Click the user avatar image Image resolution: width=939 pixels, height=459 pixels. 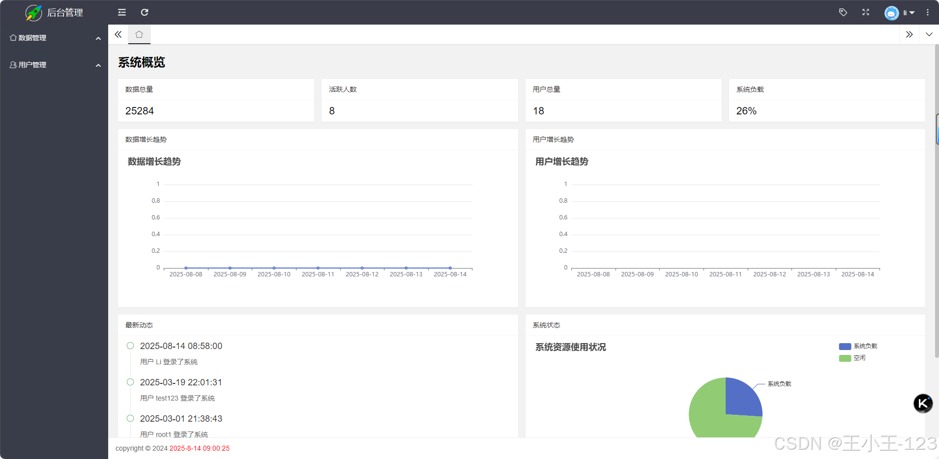891,13
